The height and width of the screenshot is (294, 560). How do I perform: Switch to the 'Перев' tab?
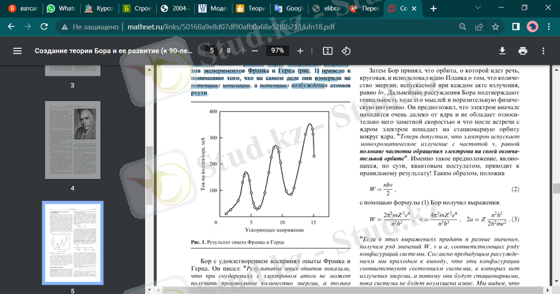click(x=364, y=8)
